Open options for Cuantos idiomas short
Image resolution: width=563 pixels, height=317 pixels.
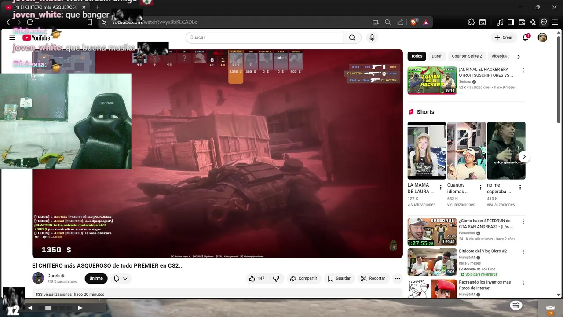pos(480,188)
